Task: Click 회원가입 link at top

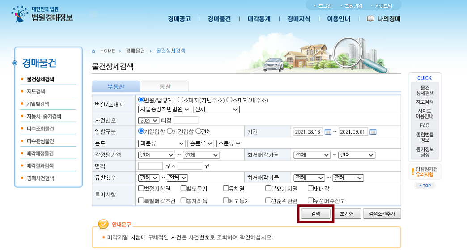Action: (353, 6)
